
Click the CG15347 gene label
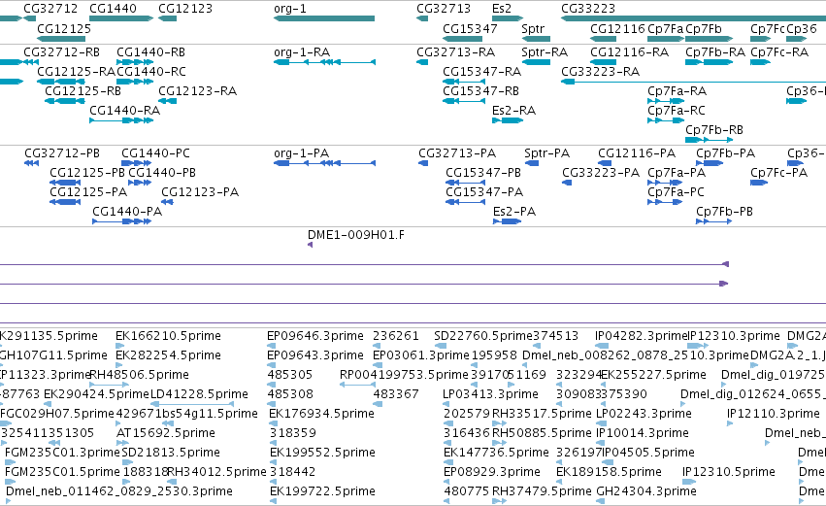click(x=470, y=29)
